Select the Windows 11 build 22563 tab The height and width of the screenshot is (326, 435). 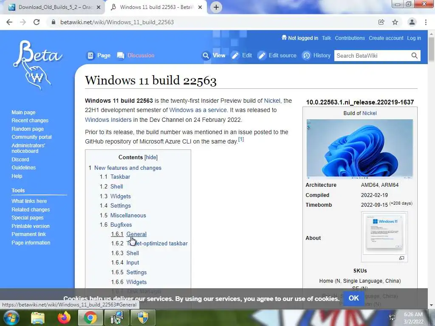[155, 7]
